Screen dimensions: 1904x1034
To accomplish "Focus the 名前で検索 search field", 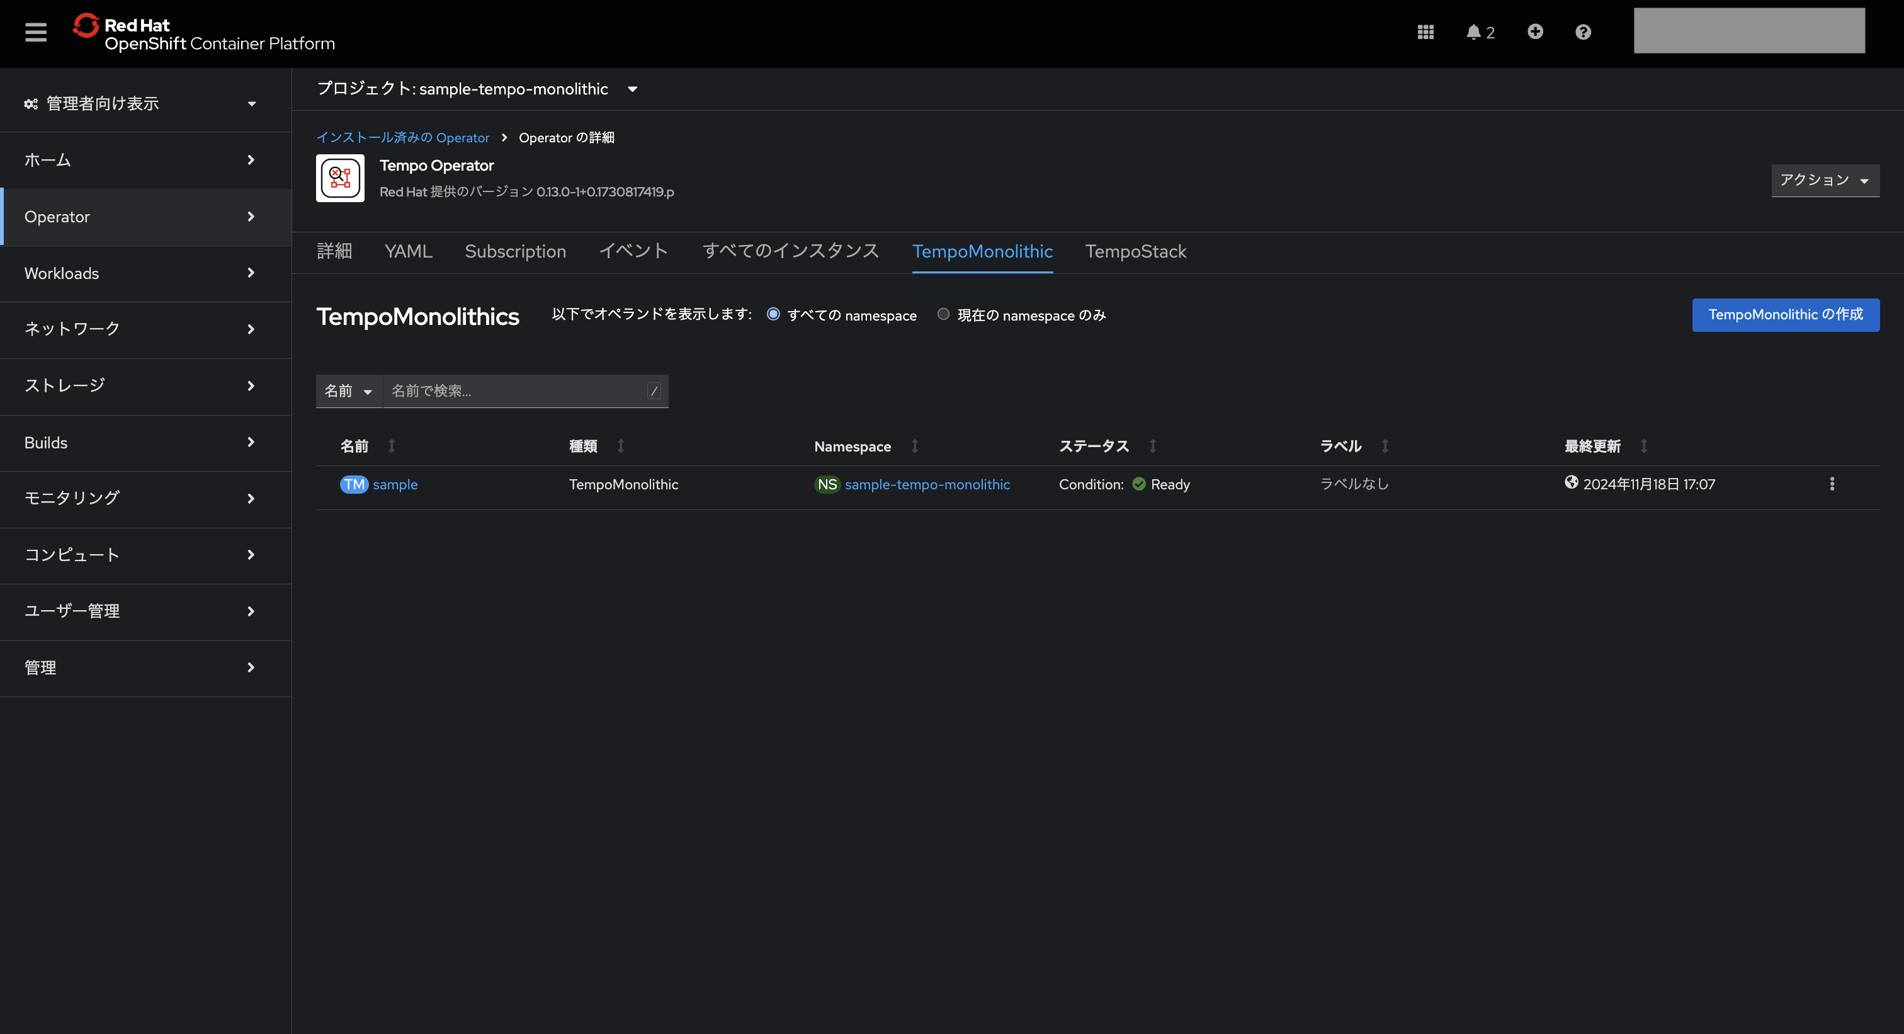I will tap(515, 391).
